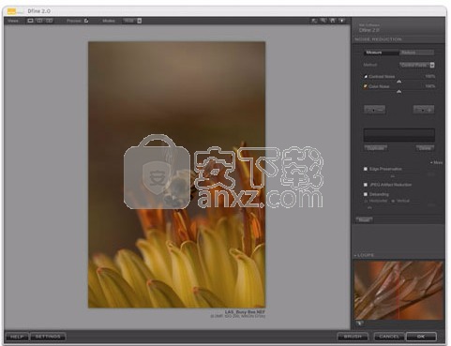Viewport: 451px width, 346px height.
Task: Enable the Debanding checkbox
Action: 366,194
